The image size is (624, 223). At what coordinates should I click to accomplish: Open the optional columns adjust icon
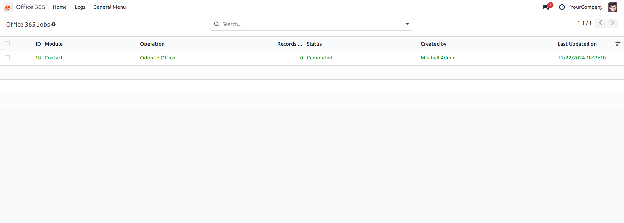click(618, 44)
